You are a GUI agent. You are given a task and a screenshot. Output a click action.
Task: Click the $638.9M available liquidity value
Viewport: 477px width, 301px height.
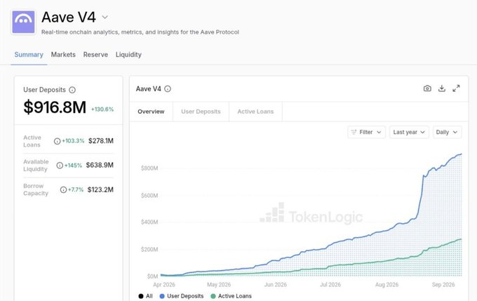pos(100,166)
